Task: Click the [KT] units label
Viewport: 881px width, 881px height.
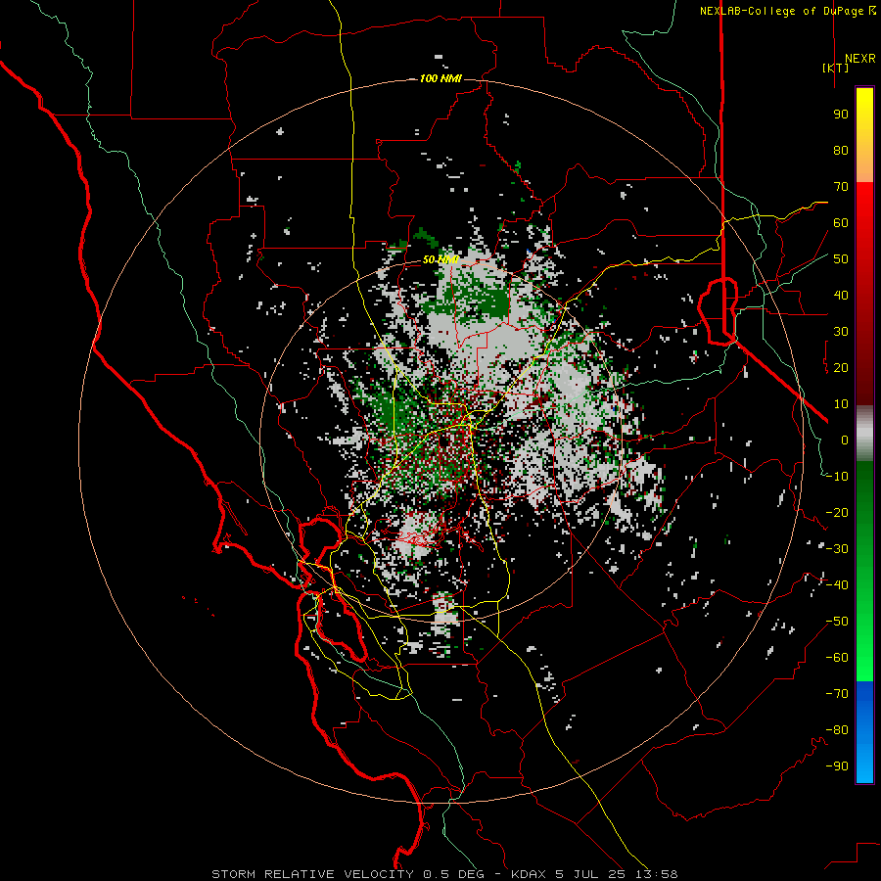Action: pyautogui.click(x=836, y=68)
